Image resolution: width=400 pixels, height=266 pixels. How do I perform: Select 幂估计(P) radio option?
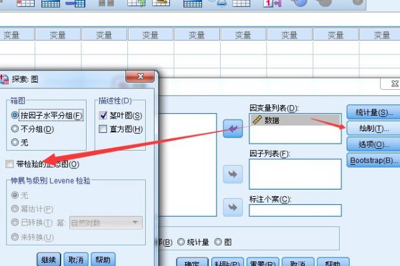click(x=32, y=209)
